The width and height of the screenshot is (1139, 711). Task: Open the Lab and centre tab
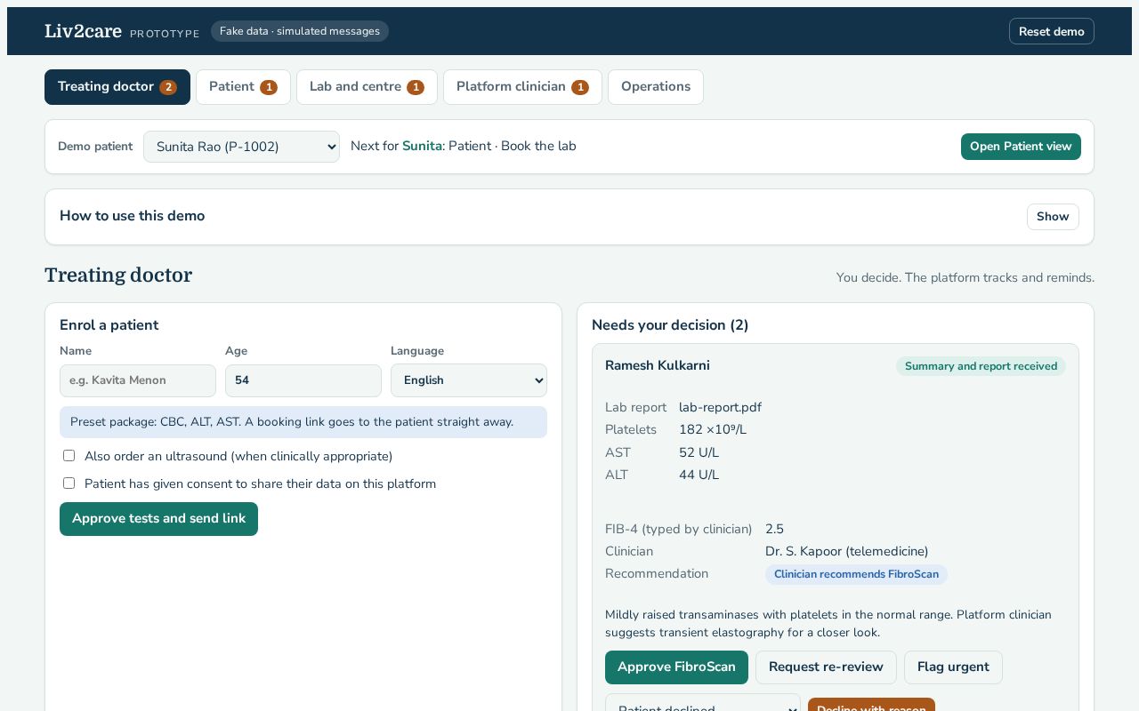click(x=367, y=87)
